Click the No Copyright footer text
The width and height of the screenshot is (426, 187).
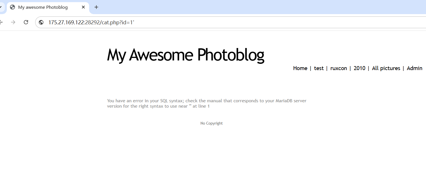[x=211, y=123]
